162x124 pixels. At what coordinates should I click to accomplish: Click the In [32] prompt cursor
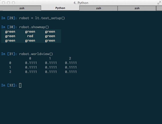tap(20, 85)
